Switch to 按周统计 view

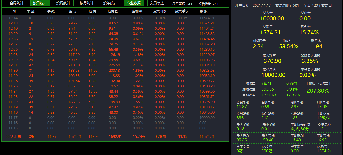(63, 3)
